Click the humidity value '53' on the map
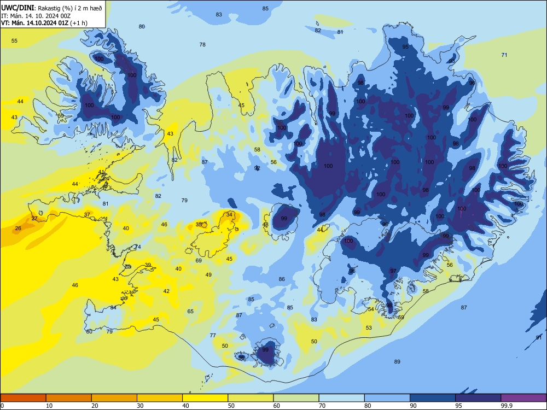Screen dimensions: 547x410 [369, 327]
